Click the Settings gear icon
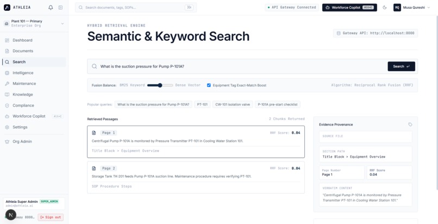 point(7,127)
